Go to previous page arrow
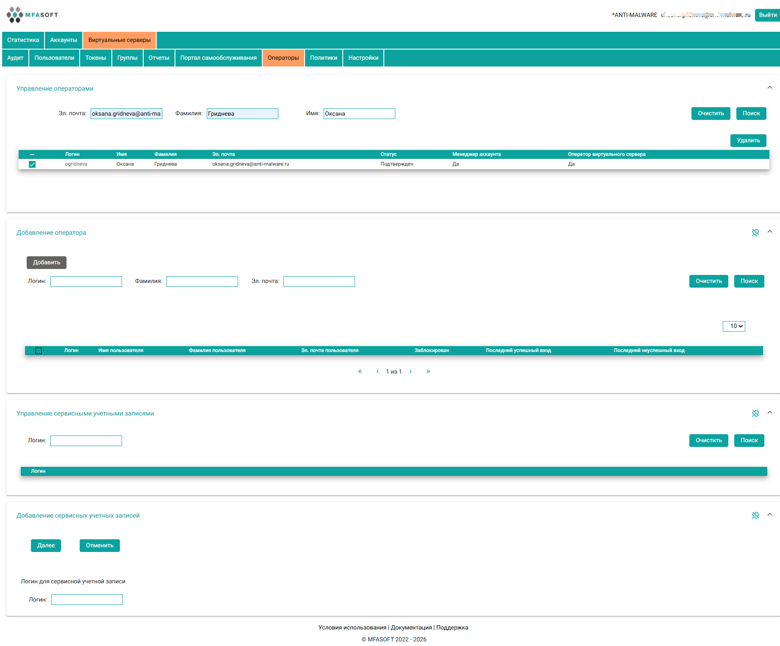 (378, 372)
